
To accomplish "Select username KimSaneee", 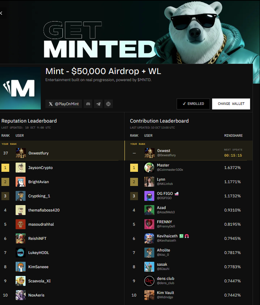I will tap(38, 267).
